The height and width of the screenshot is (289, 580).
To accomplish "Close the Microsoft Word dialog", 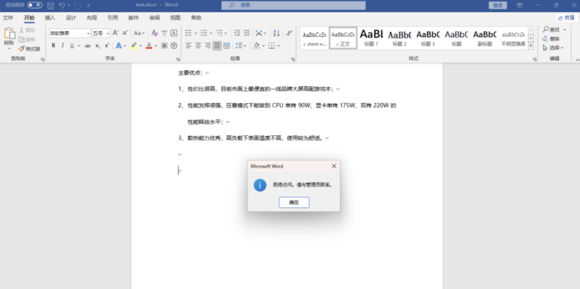I will 333,166.
